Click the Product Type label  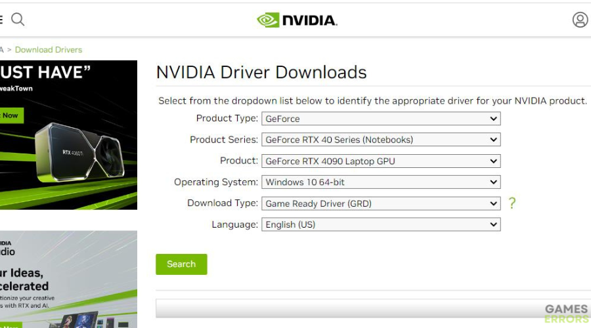227,118
